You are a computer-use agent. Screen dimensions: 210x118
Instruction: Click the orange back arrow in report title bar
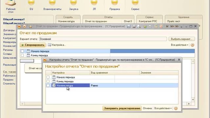tap(24, 26)
